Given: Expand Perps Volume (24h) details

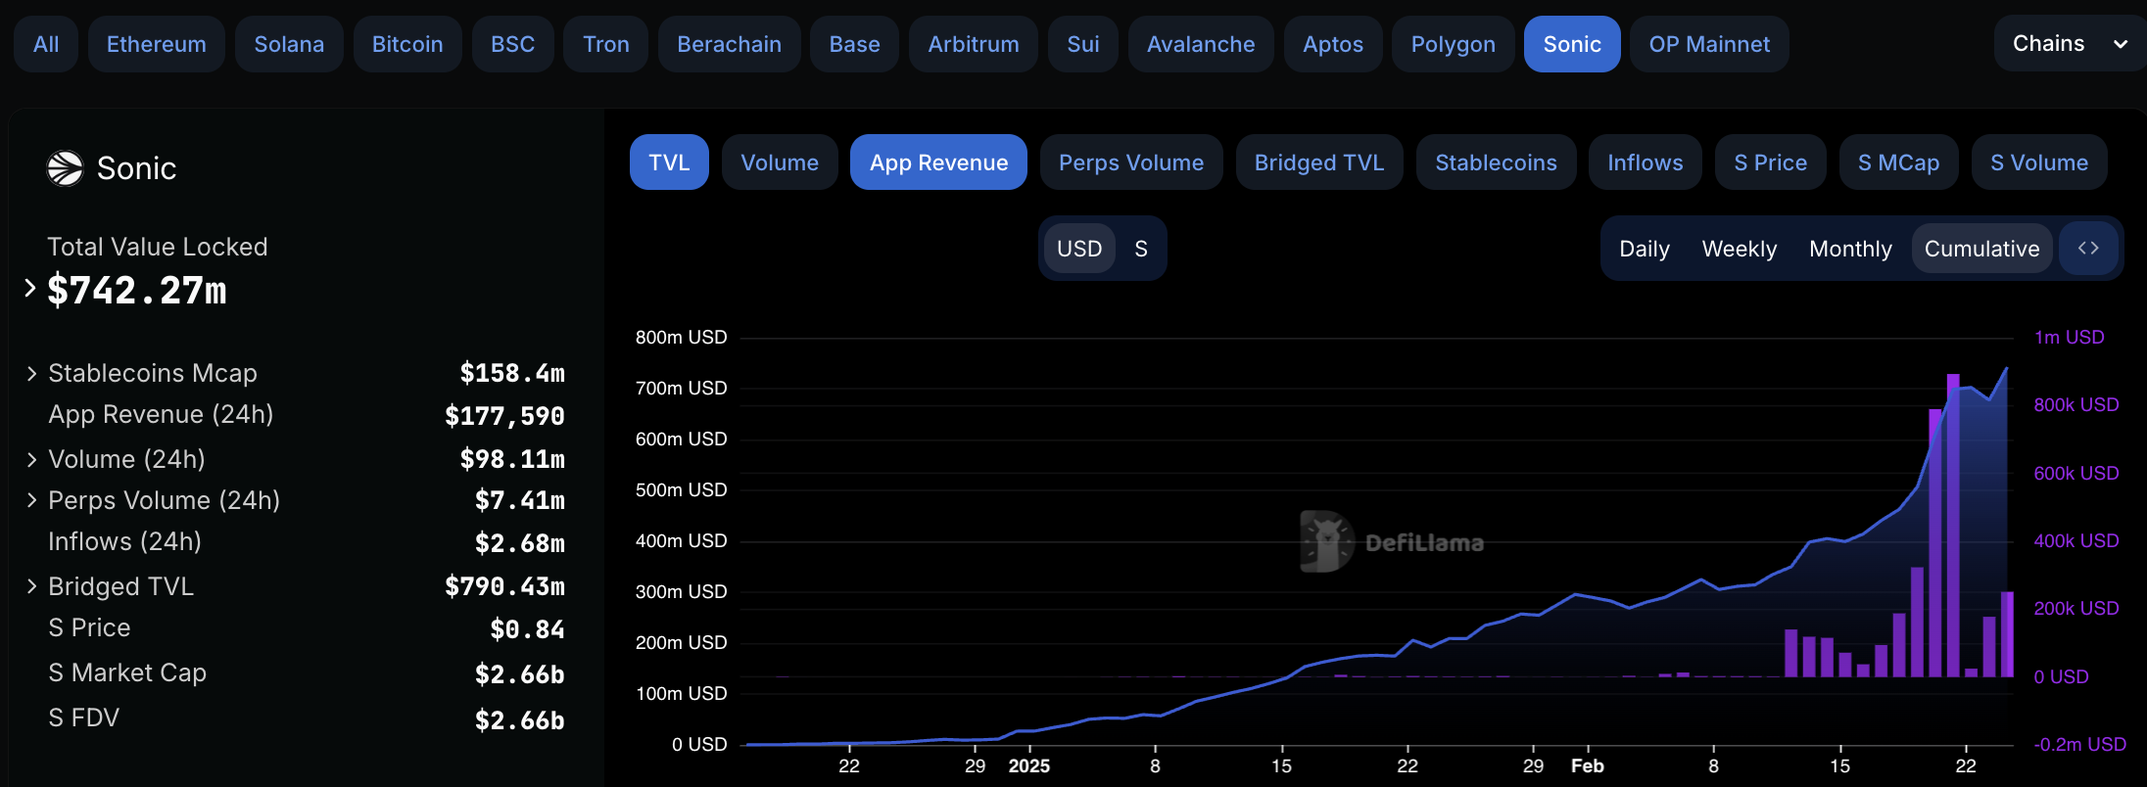Looking at the screenshot, I should point(32,500).
